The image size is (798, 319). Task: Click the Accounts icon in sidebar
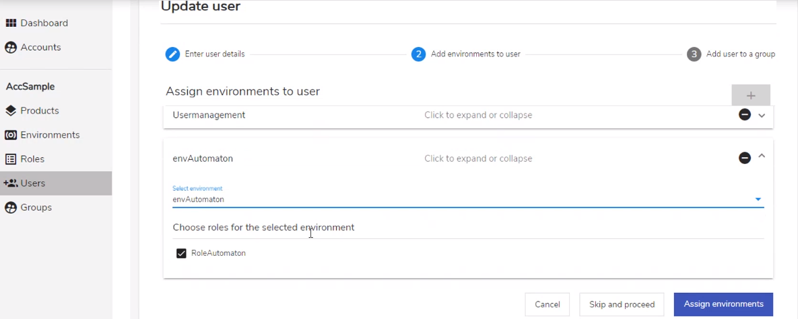click(x=11, y=47)
